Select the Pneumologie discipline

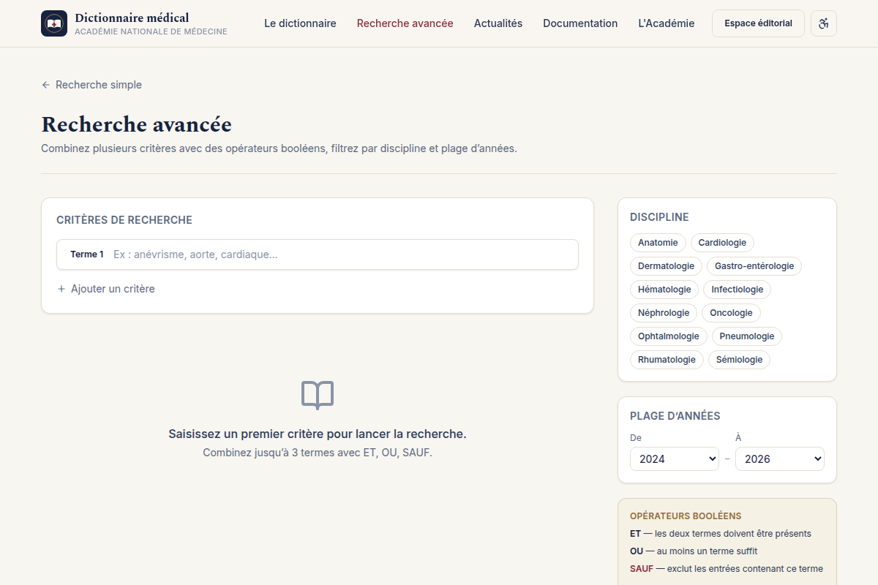click(x=747, y=336)
